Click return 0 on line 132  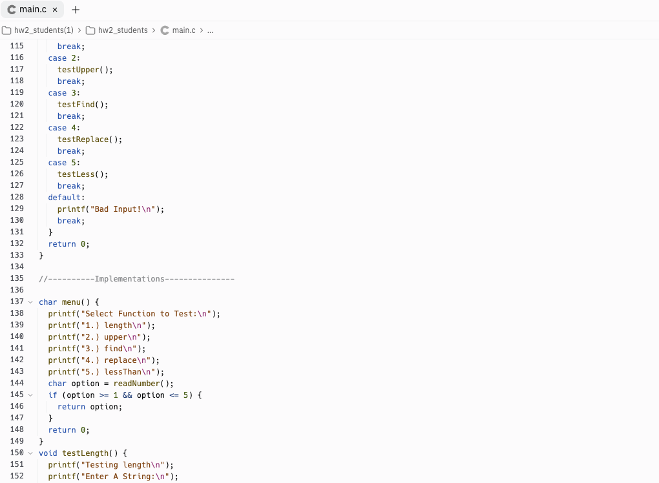[x=67, y=243]
